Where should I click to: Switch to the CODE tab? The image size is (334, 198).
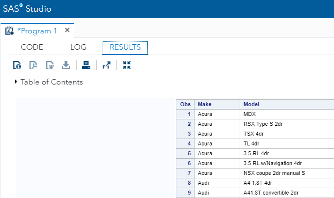32,47
